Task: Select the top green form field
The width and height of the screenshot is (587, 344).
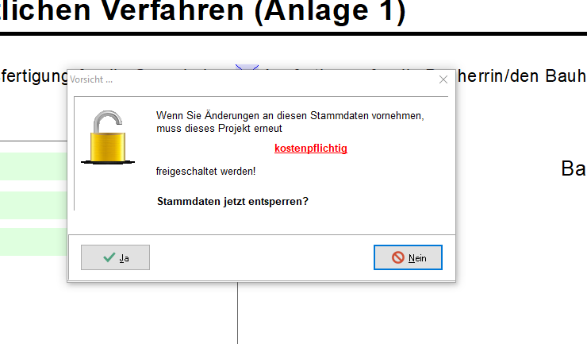Action: (33, 166)
